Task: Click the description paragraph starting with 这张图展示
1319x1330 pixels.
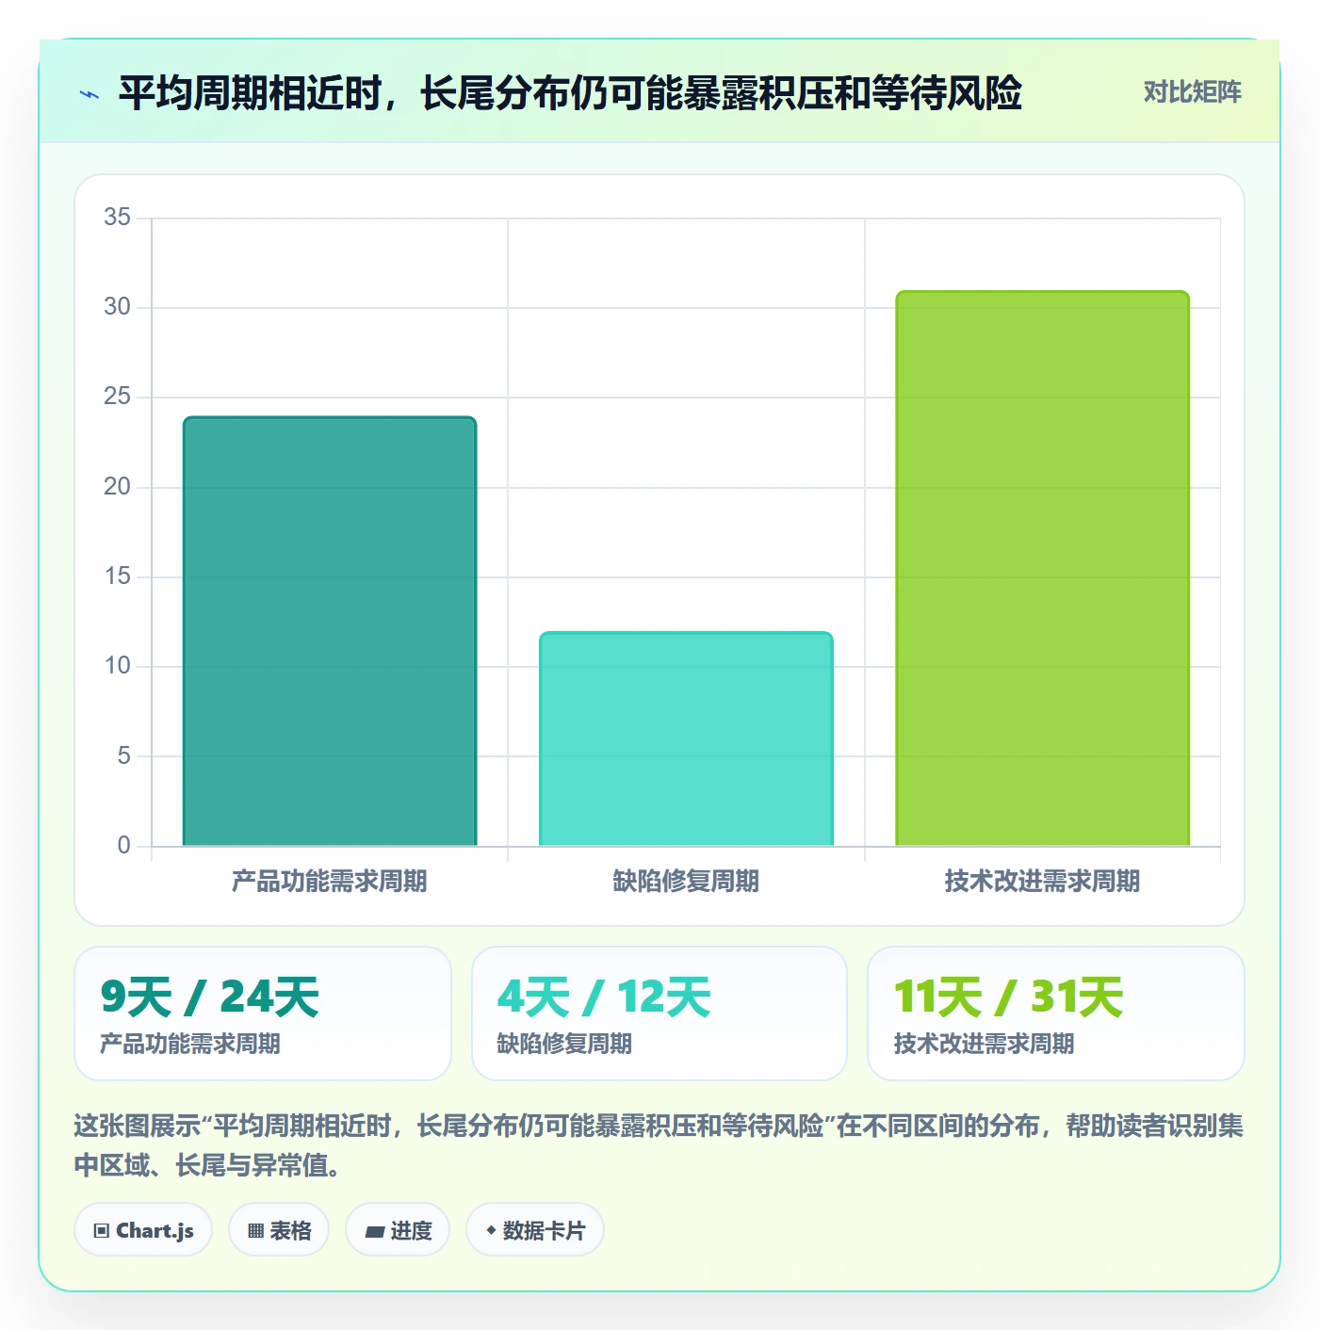Action: [x=659, y=1145]
